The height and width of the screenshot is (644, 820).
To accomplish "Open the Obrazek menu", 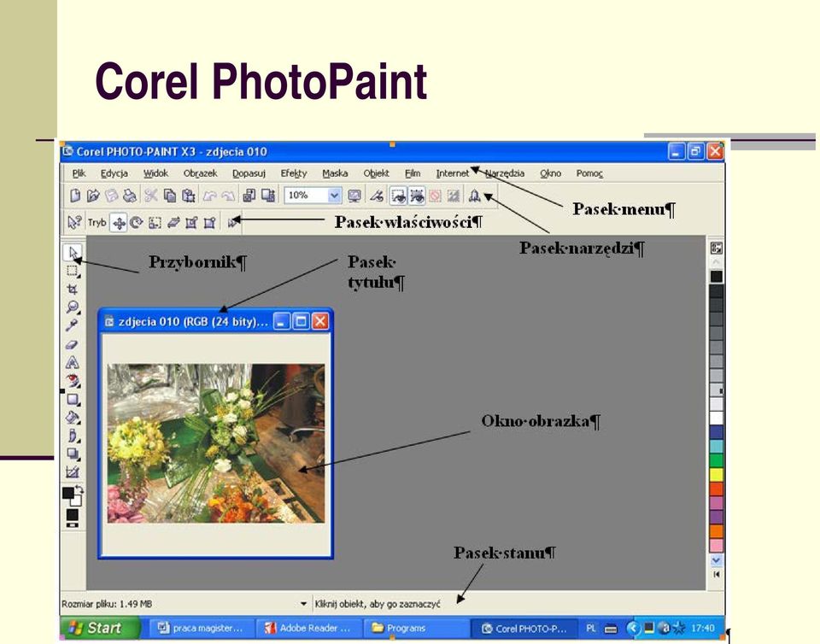I will tap(200, 173).
